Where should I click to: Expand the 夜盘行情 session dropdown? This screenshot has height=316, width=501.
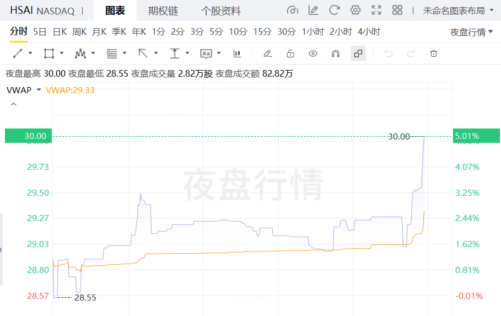pyautogui.click(x=471, y=32)
